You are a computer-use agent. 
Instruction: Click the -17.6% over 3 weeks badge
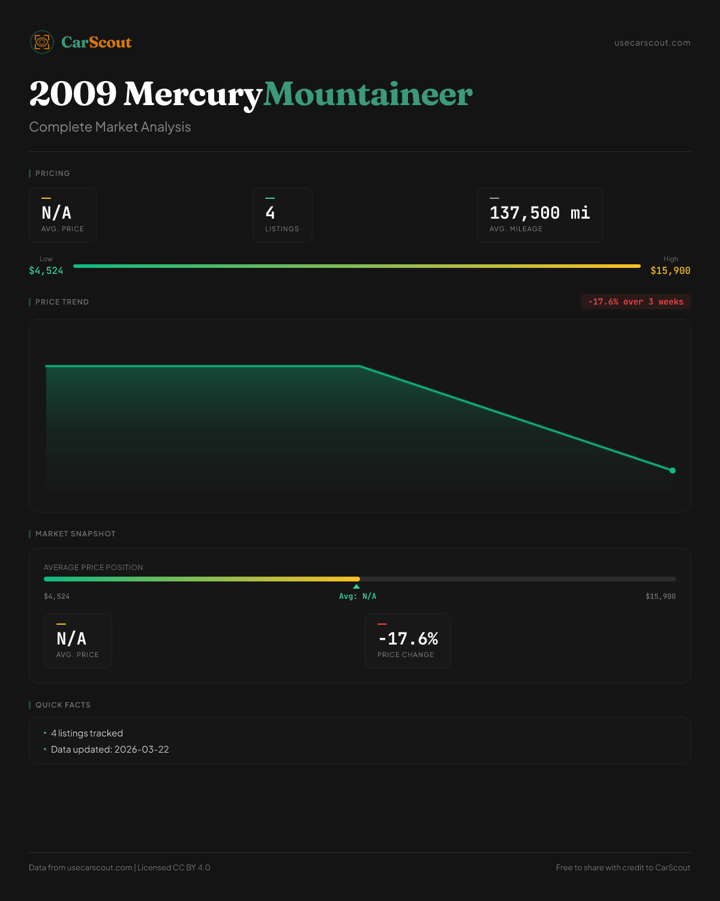pyautogui.click(x=635, y=302)
